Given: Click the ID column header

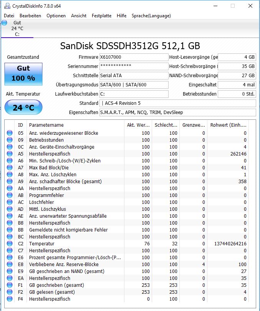Looking at the screenshot, I should click(x=20, y=125).
